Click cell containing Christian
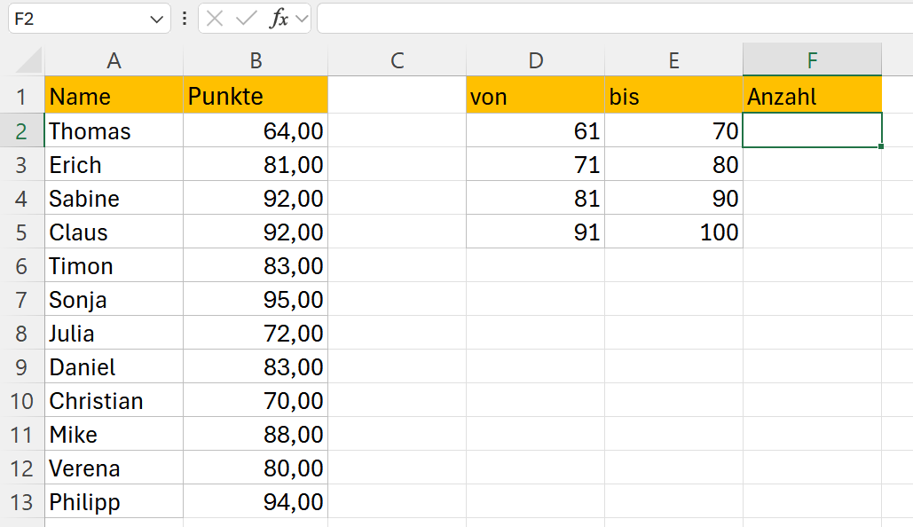 (x=114, y=401)
